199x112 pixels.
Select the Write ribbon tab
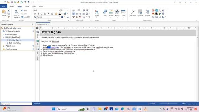pyautogui.click(x=20, y=7)
